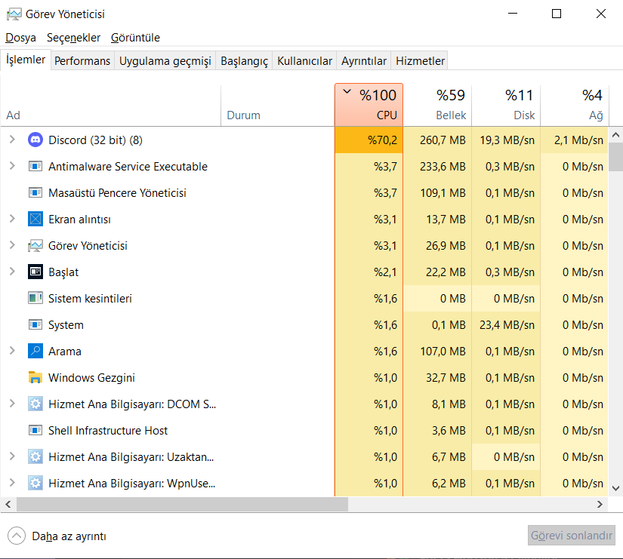Click Daha az ayrıntı link

pos(69,536)
